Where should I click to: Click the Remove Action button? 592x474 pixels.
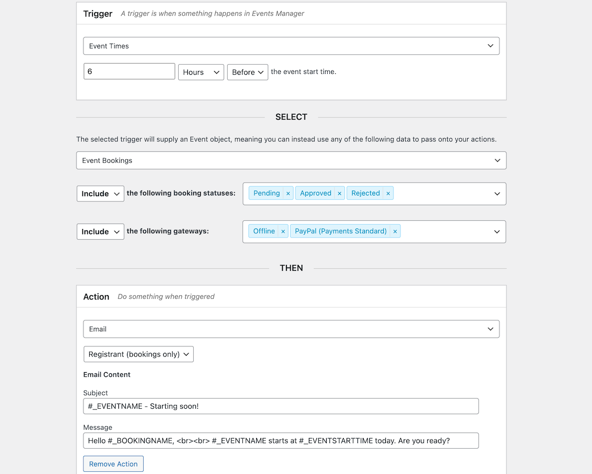click(113, 464)
